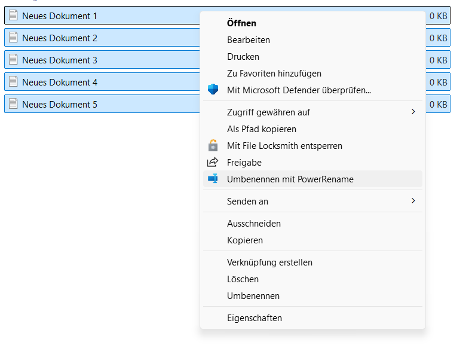
Task: Click the file icon of Neues Dokument 3
Action: 13,60
